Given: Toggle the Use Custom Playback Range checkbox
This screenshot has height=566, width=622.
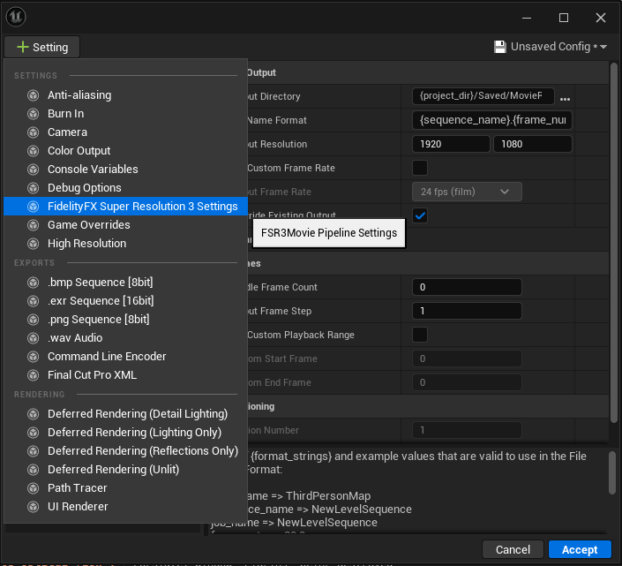Looking at the screenshot, I should tap(420, 335).
